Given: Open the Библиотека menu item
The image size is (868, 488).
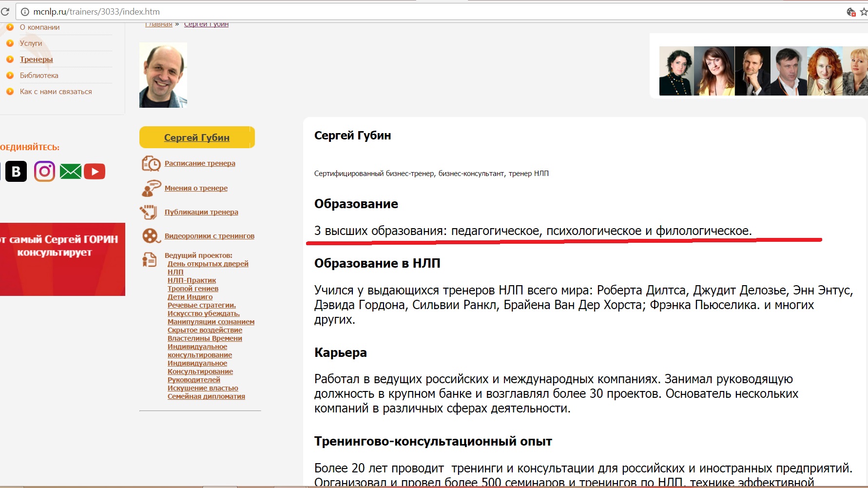Looking at the screenshot, I should click(x=39, y=76).
